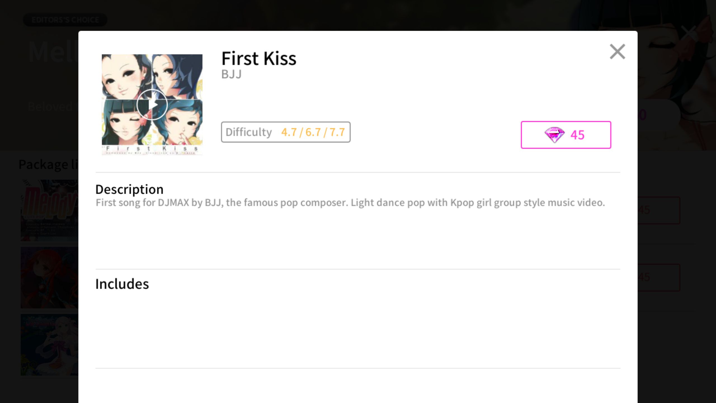Click the first dimmed 45 price button
Viewport: 716px width, 403px height.
point(659,210)
